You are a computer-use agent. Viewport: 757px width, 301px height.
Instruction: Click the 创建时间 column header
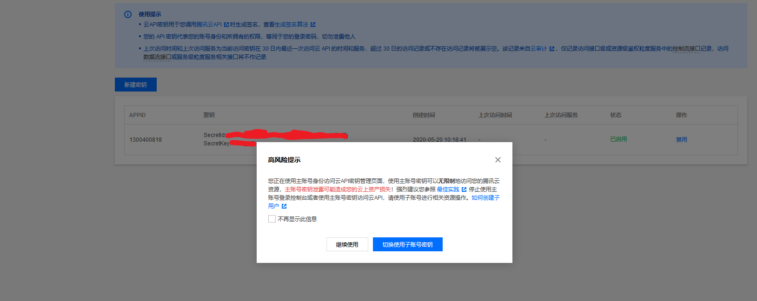click(x=424, y=115)
